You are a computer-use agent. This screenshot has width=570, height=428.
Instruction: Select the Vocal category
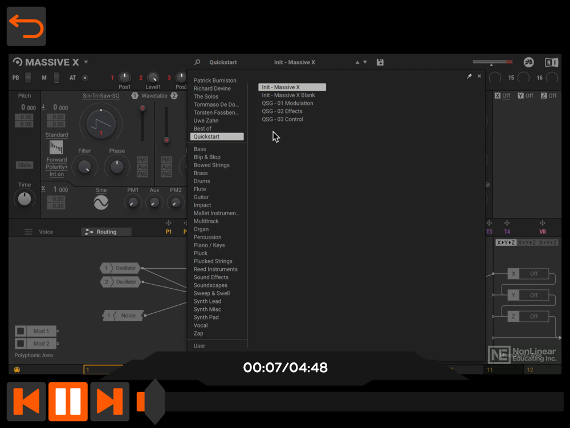pos(201,325)
